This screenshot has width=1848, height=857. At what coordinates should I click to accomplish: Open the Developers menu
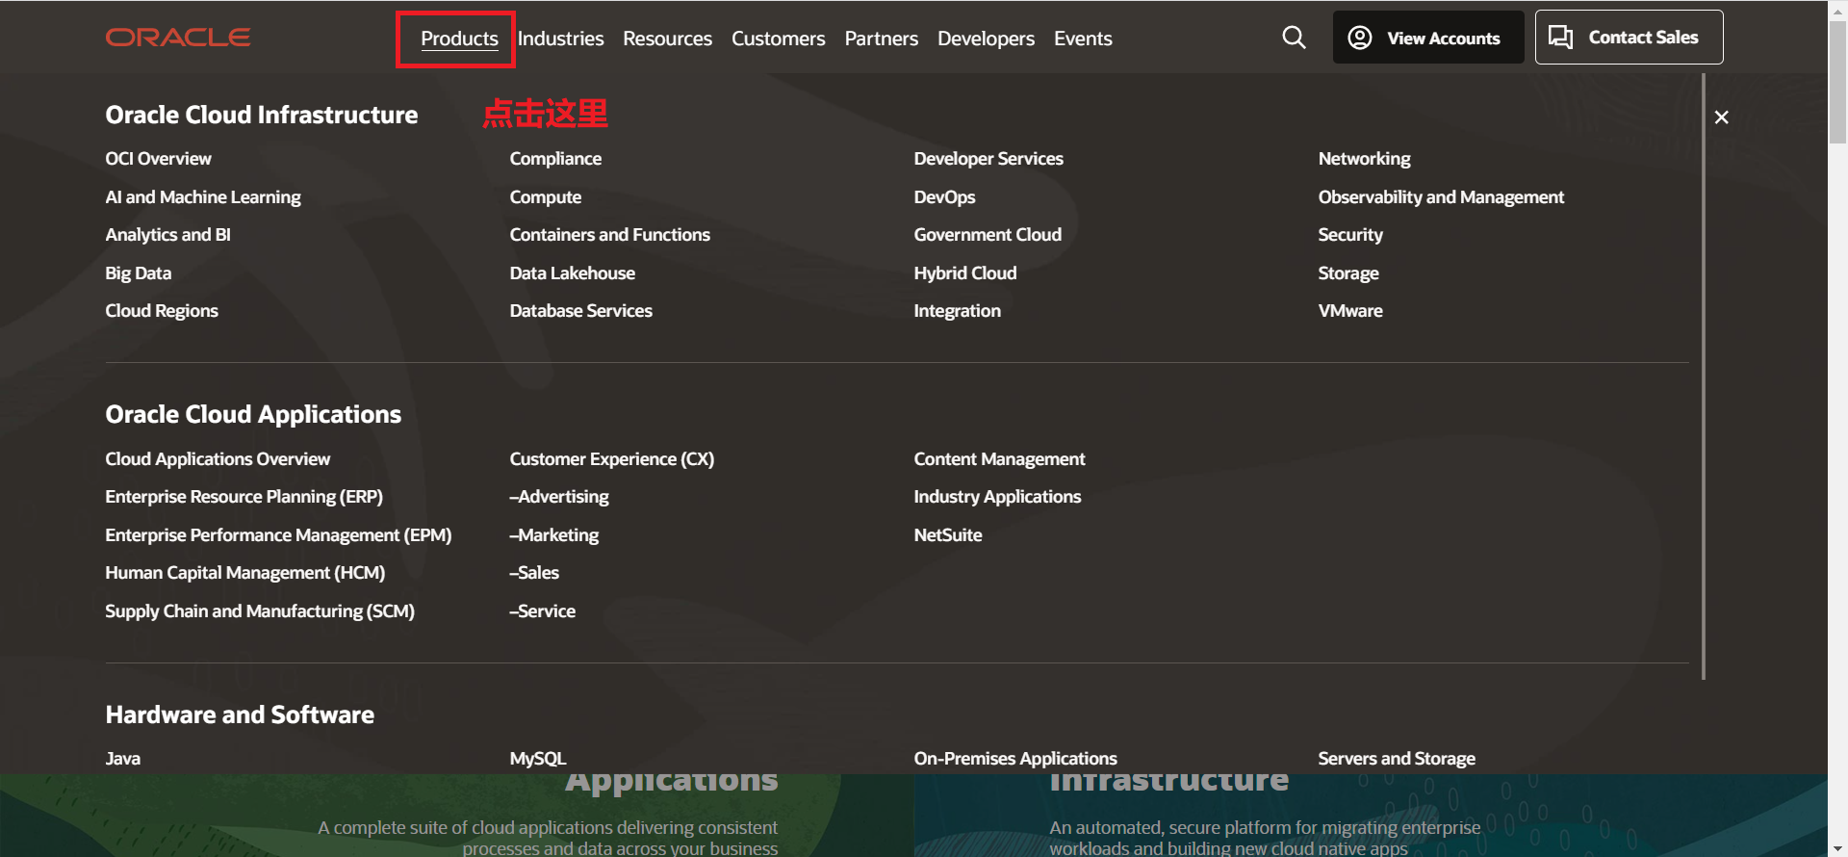[987, 39]
